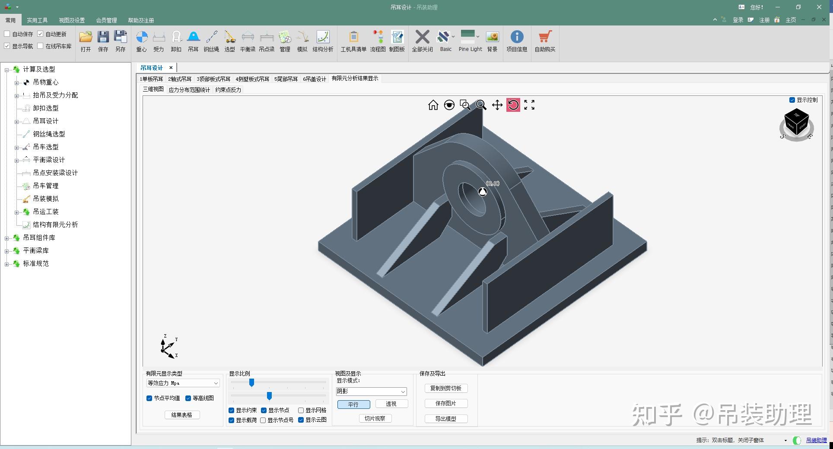Activate the rotate tool in 3D viewer
Screen dimensions: 833x449
(x=513, y=105)
